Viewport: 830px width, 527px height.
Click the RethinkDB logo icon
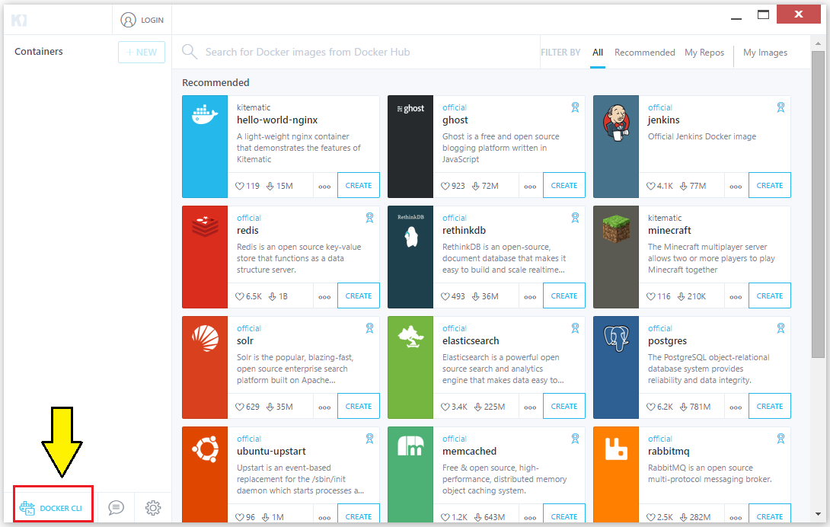410,232
